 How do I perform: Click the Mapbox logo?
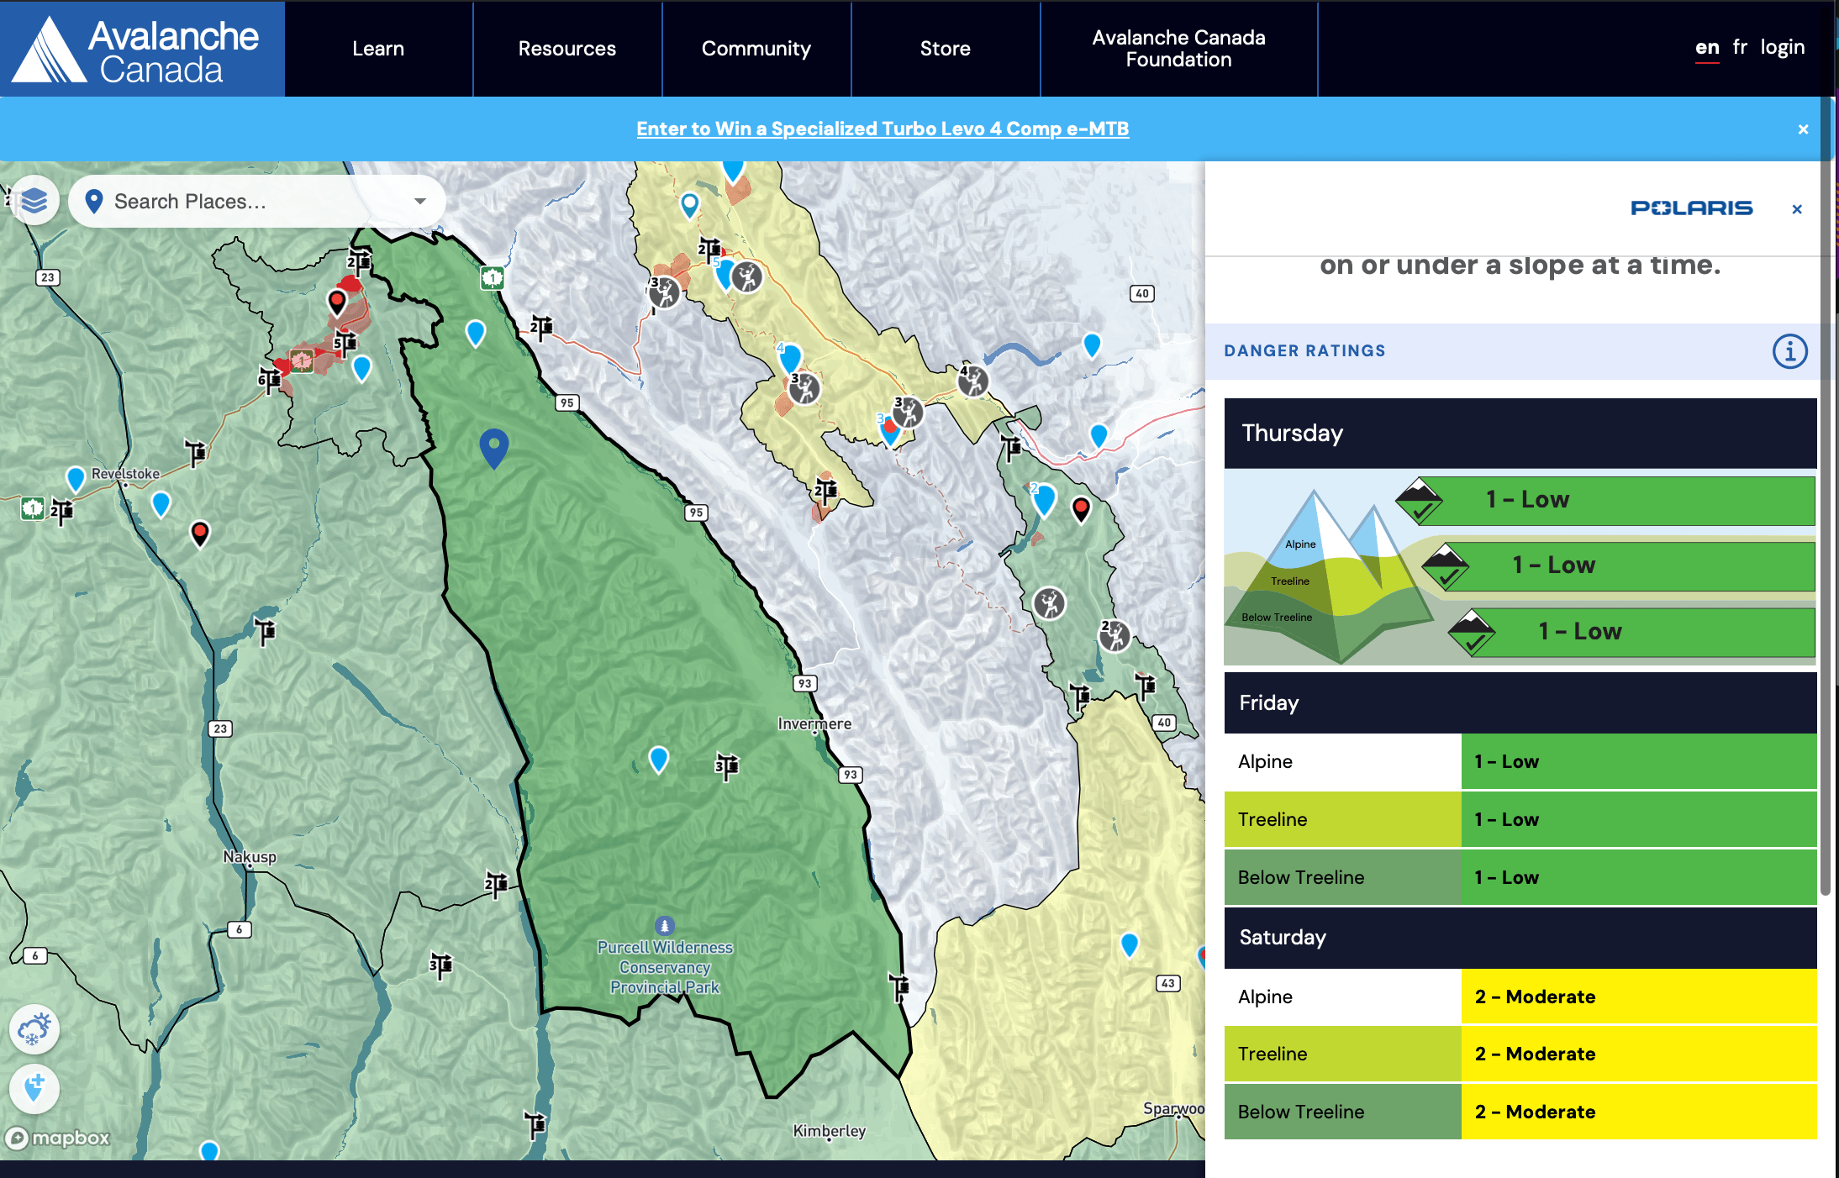click(x=58, y=1138)
